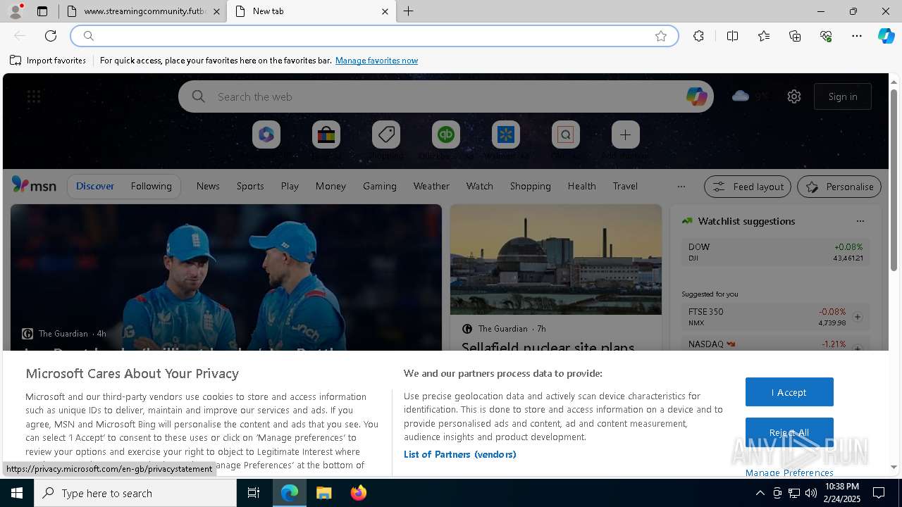Open the Collections icon
The image size is (902, 507).
click(795, 36)
